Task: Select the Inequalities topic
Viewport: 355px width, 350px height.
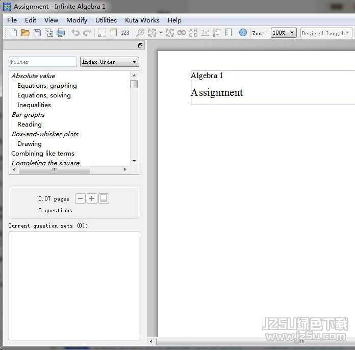Action: click(x=34, y=105)
